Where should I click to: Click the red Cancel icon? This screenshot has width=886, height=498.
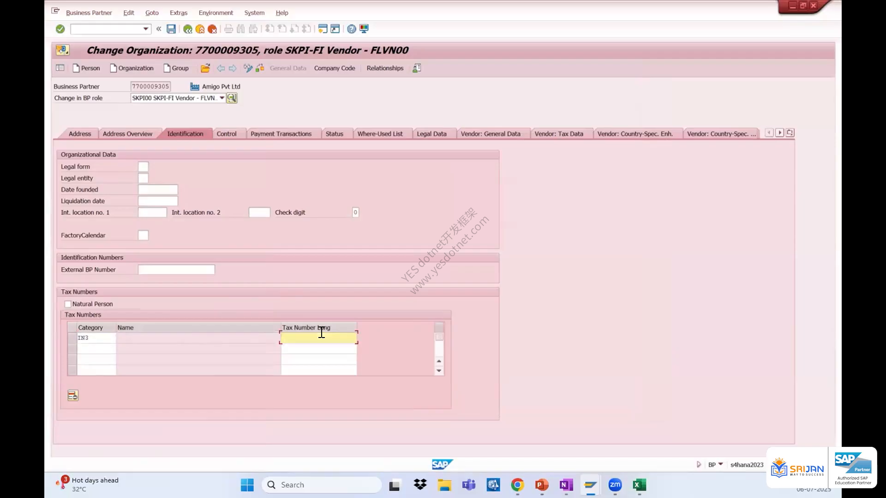[x=212, y=29]
